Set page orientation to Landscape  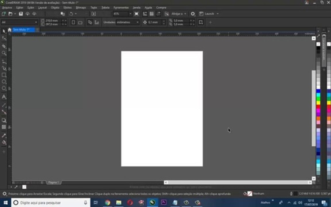coord(80,22)
